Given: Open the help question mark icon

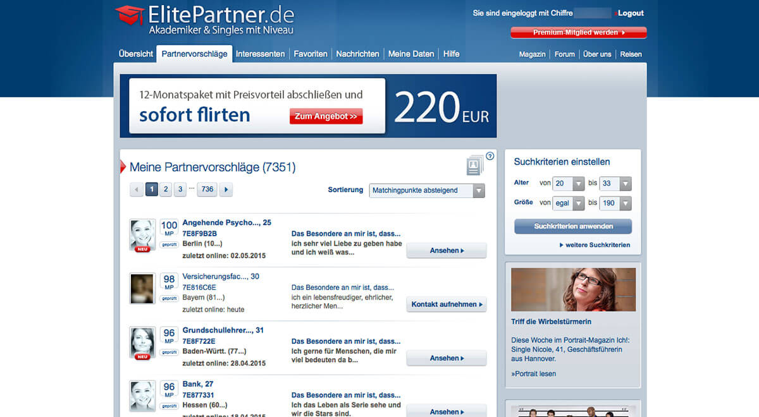Looking at the screenshot, I should pyautogui.click(x=490, y=156).
